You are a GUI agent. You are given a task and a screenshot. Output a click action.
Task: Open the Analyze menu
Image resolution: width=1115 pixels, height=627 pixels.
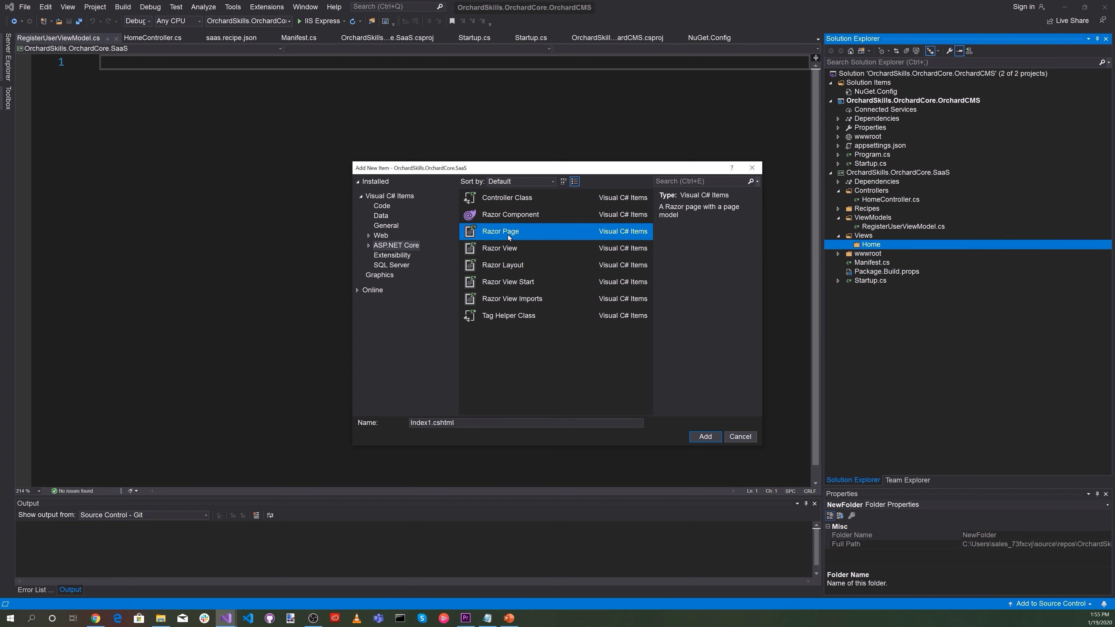coord(203,7)
